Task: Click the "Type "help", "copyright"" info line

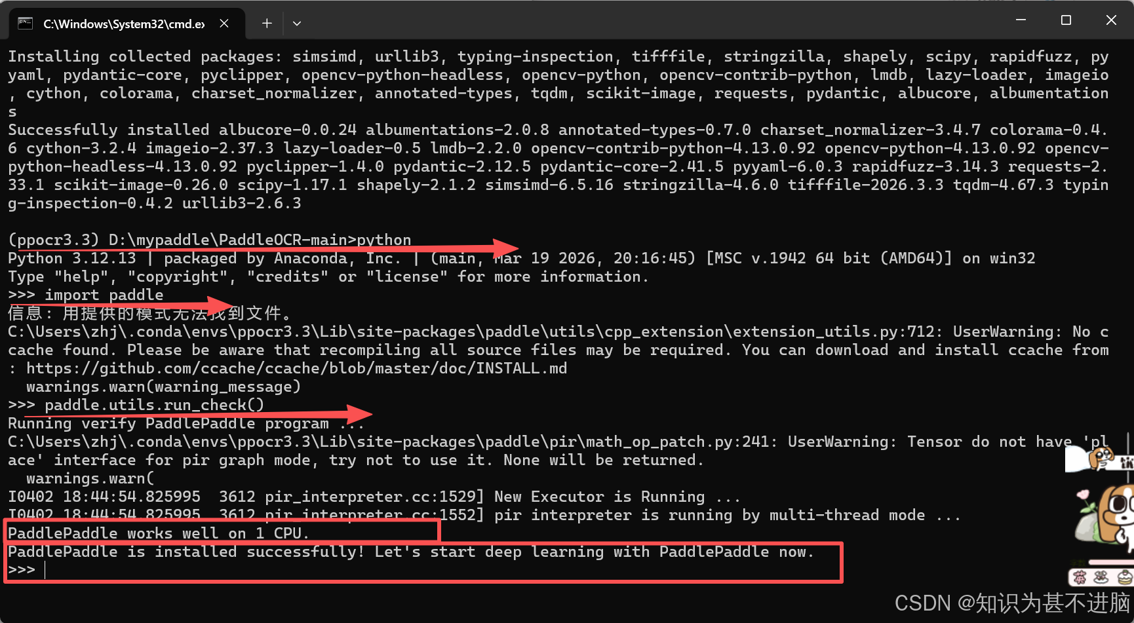Action: (x=328, y=276)
